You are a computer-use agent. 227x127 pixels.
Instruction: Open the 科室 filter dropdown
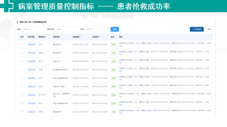coord(97,29)
